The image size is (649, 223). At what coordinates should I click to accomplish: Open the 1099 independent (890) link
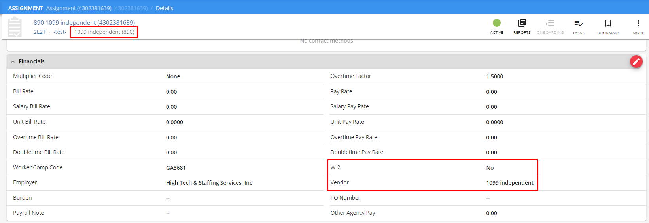pos(104,32)
